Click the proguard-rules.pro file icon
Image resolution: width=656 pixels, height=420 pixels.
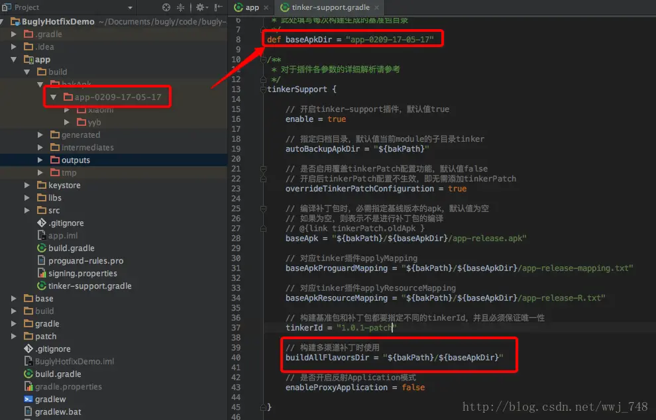click(42, 260)
